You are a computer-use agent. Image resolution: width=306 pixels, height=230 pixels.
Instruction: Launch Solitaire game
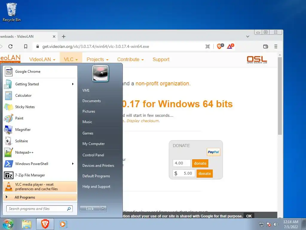pos(40,141)
